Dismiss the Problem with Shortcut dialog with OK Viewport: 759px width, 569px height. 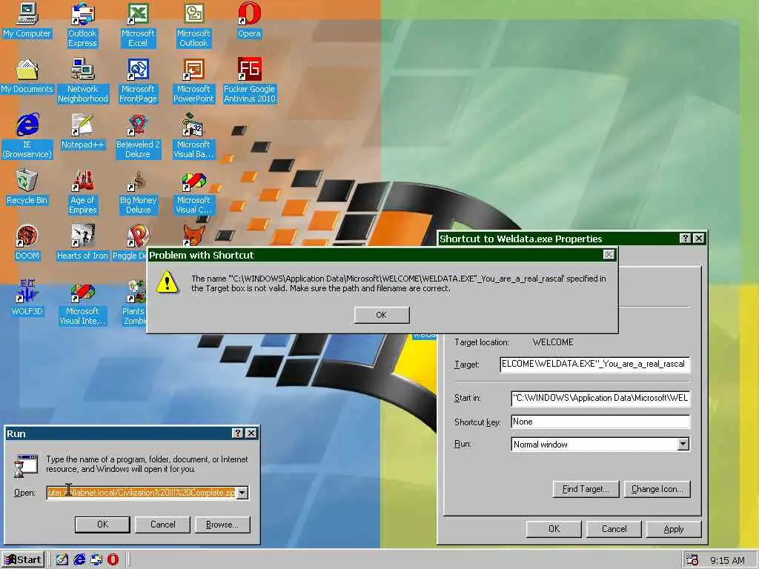point(382,315)
